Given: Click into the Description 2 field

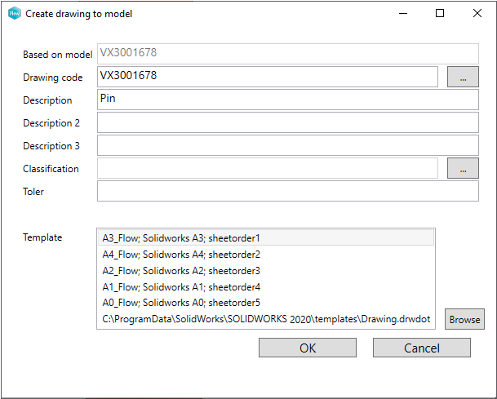Looking at the screenshot, I should click(287, 122).
